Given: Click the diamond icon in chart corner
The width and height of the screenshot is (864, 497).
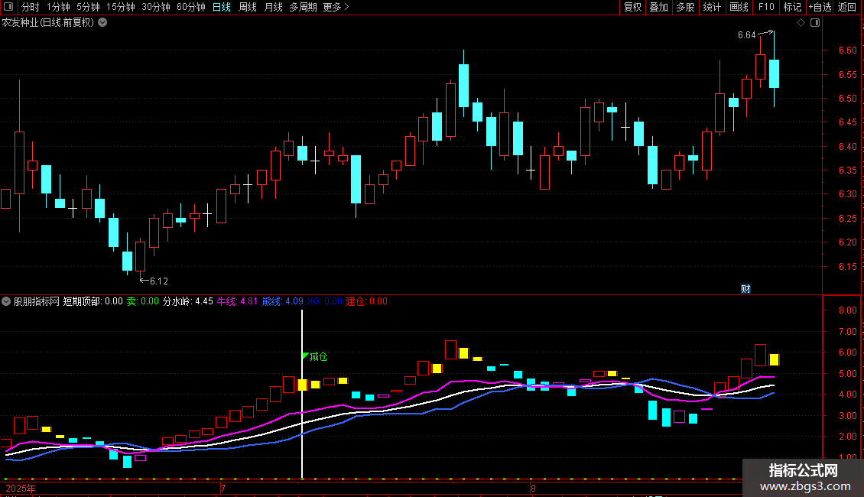Looking at the screenshot, I should tap(801, 23).
